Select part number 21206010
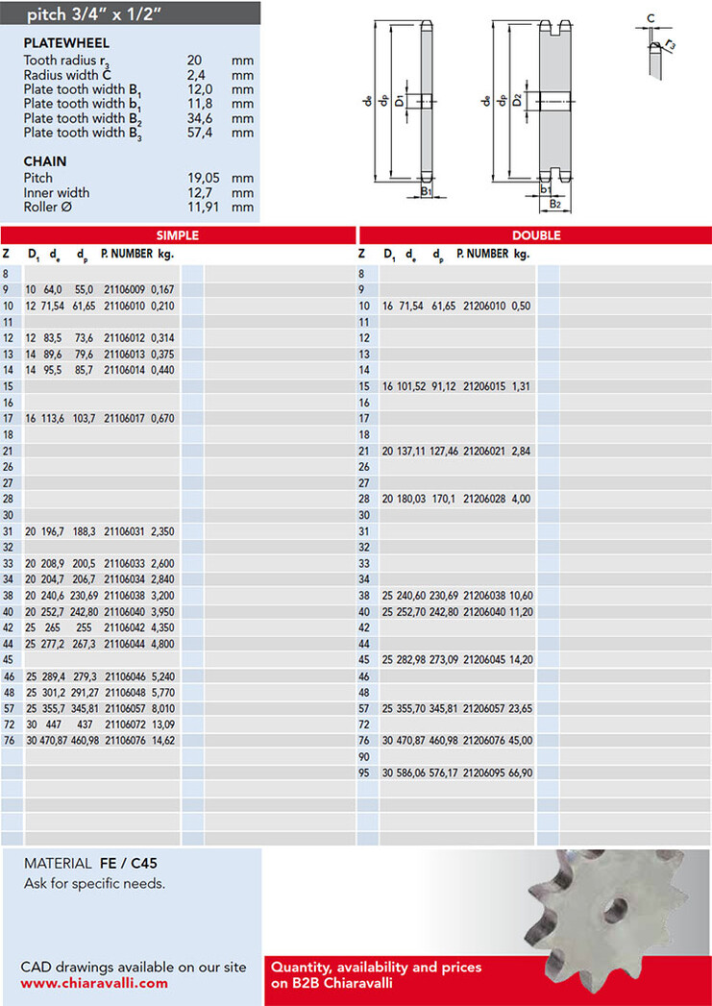This screenshot has width=712, height=1006. (484, 307)
